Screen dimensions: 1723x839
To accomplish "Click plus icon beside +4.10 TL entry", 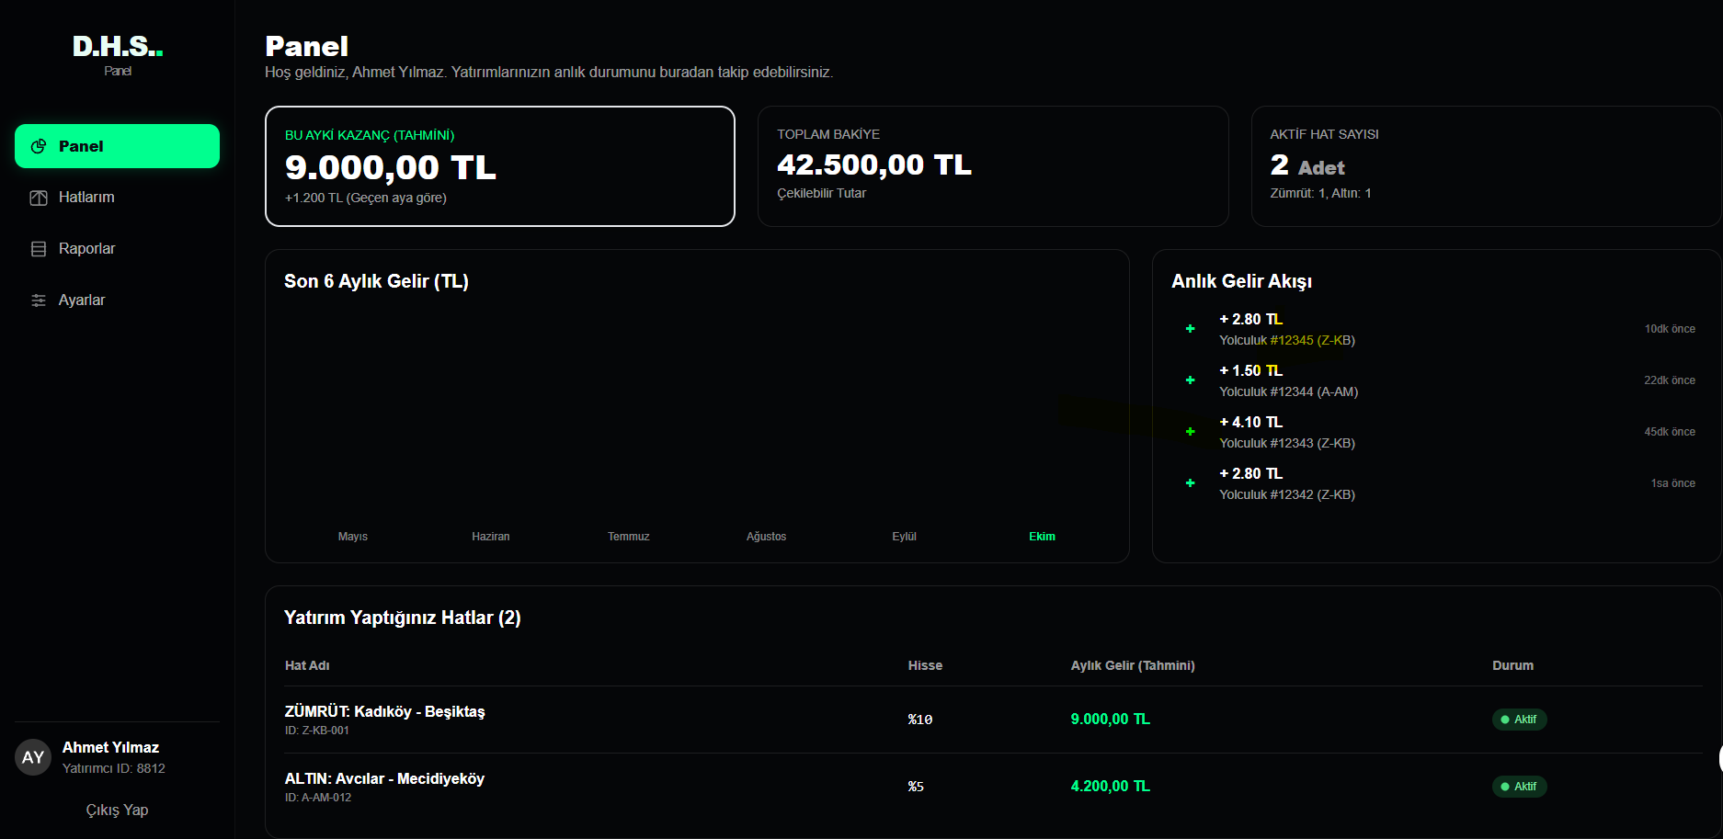I will (x=1190, y=432).
